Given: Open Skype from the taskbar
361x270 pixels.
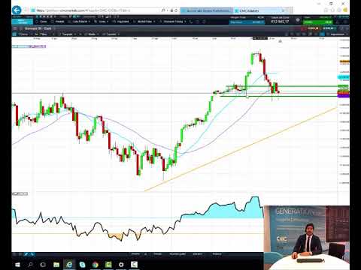Looking at the screenshot, I should click(82, 265).
